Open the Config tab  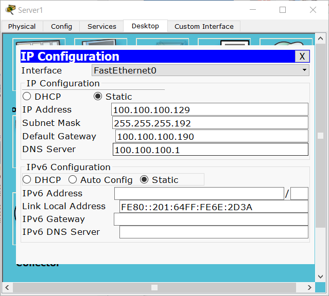tap(61, 26)
